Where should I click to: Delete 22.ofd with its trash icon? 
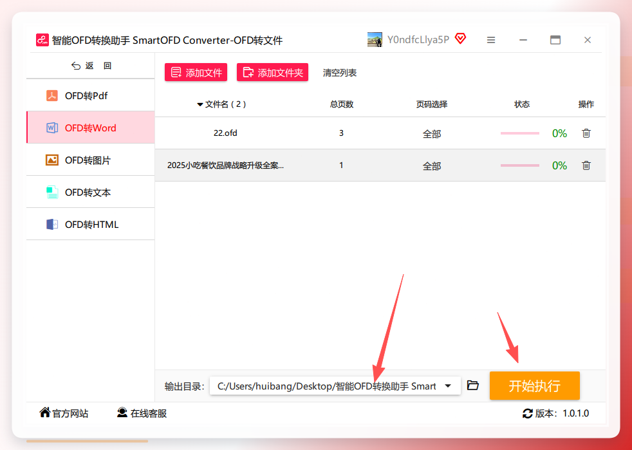586,133
